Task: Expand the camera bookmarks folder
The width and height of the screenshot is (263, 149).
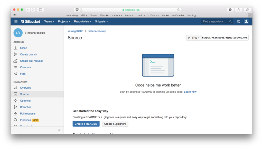Action: tap(117, 15)
